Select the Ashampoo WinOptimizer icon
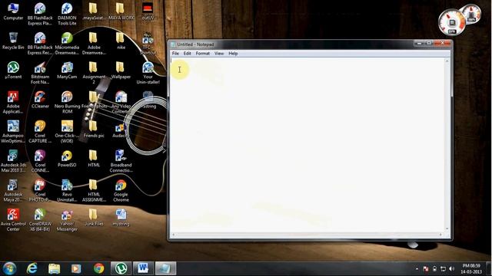The height and width of the screenshot is (276, 492). click(x=13, y=132)
